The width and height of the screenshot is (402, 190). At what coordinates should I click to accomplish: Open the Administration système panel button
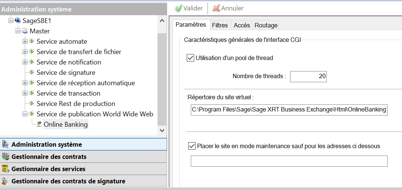[83, 144]
